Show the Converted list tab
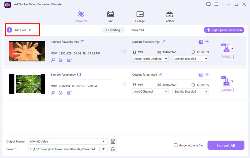This screenshot has height=158, width=250. [x=137, y=30]
